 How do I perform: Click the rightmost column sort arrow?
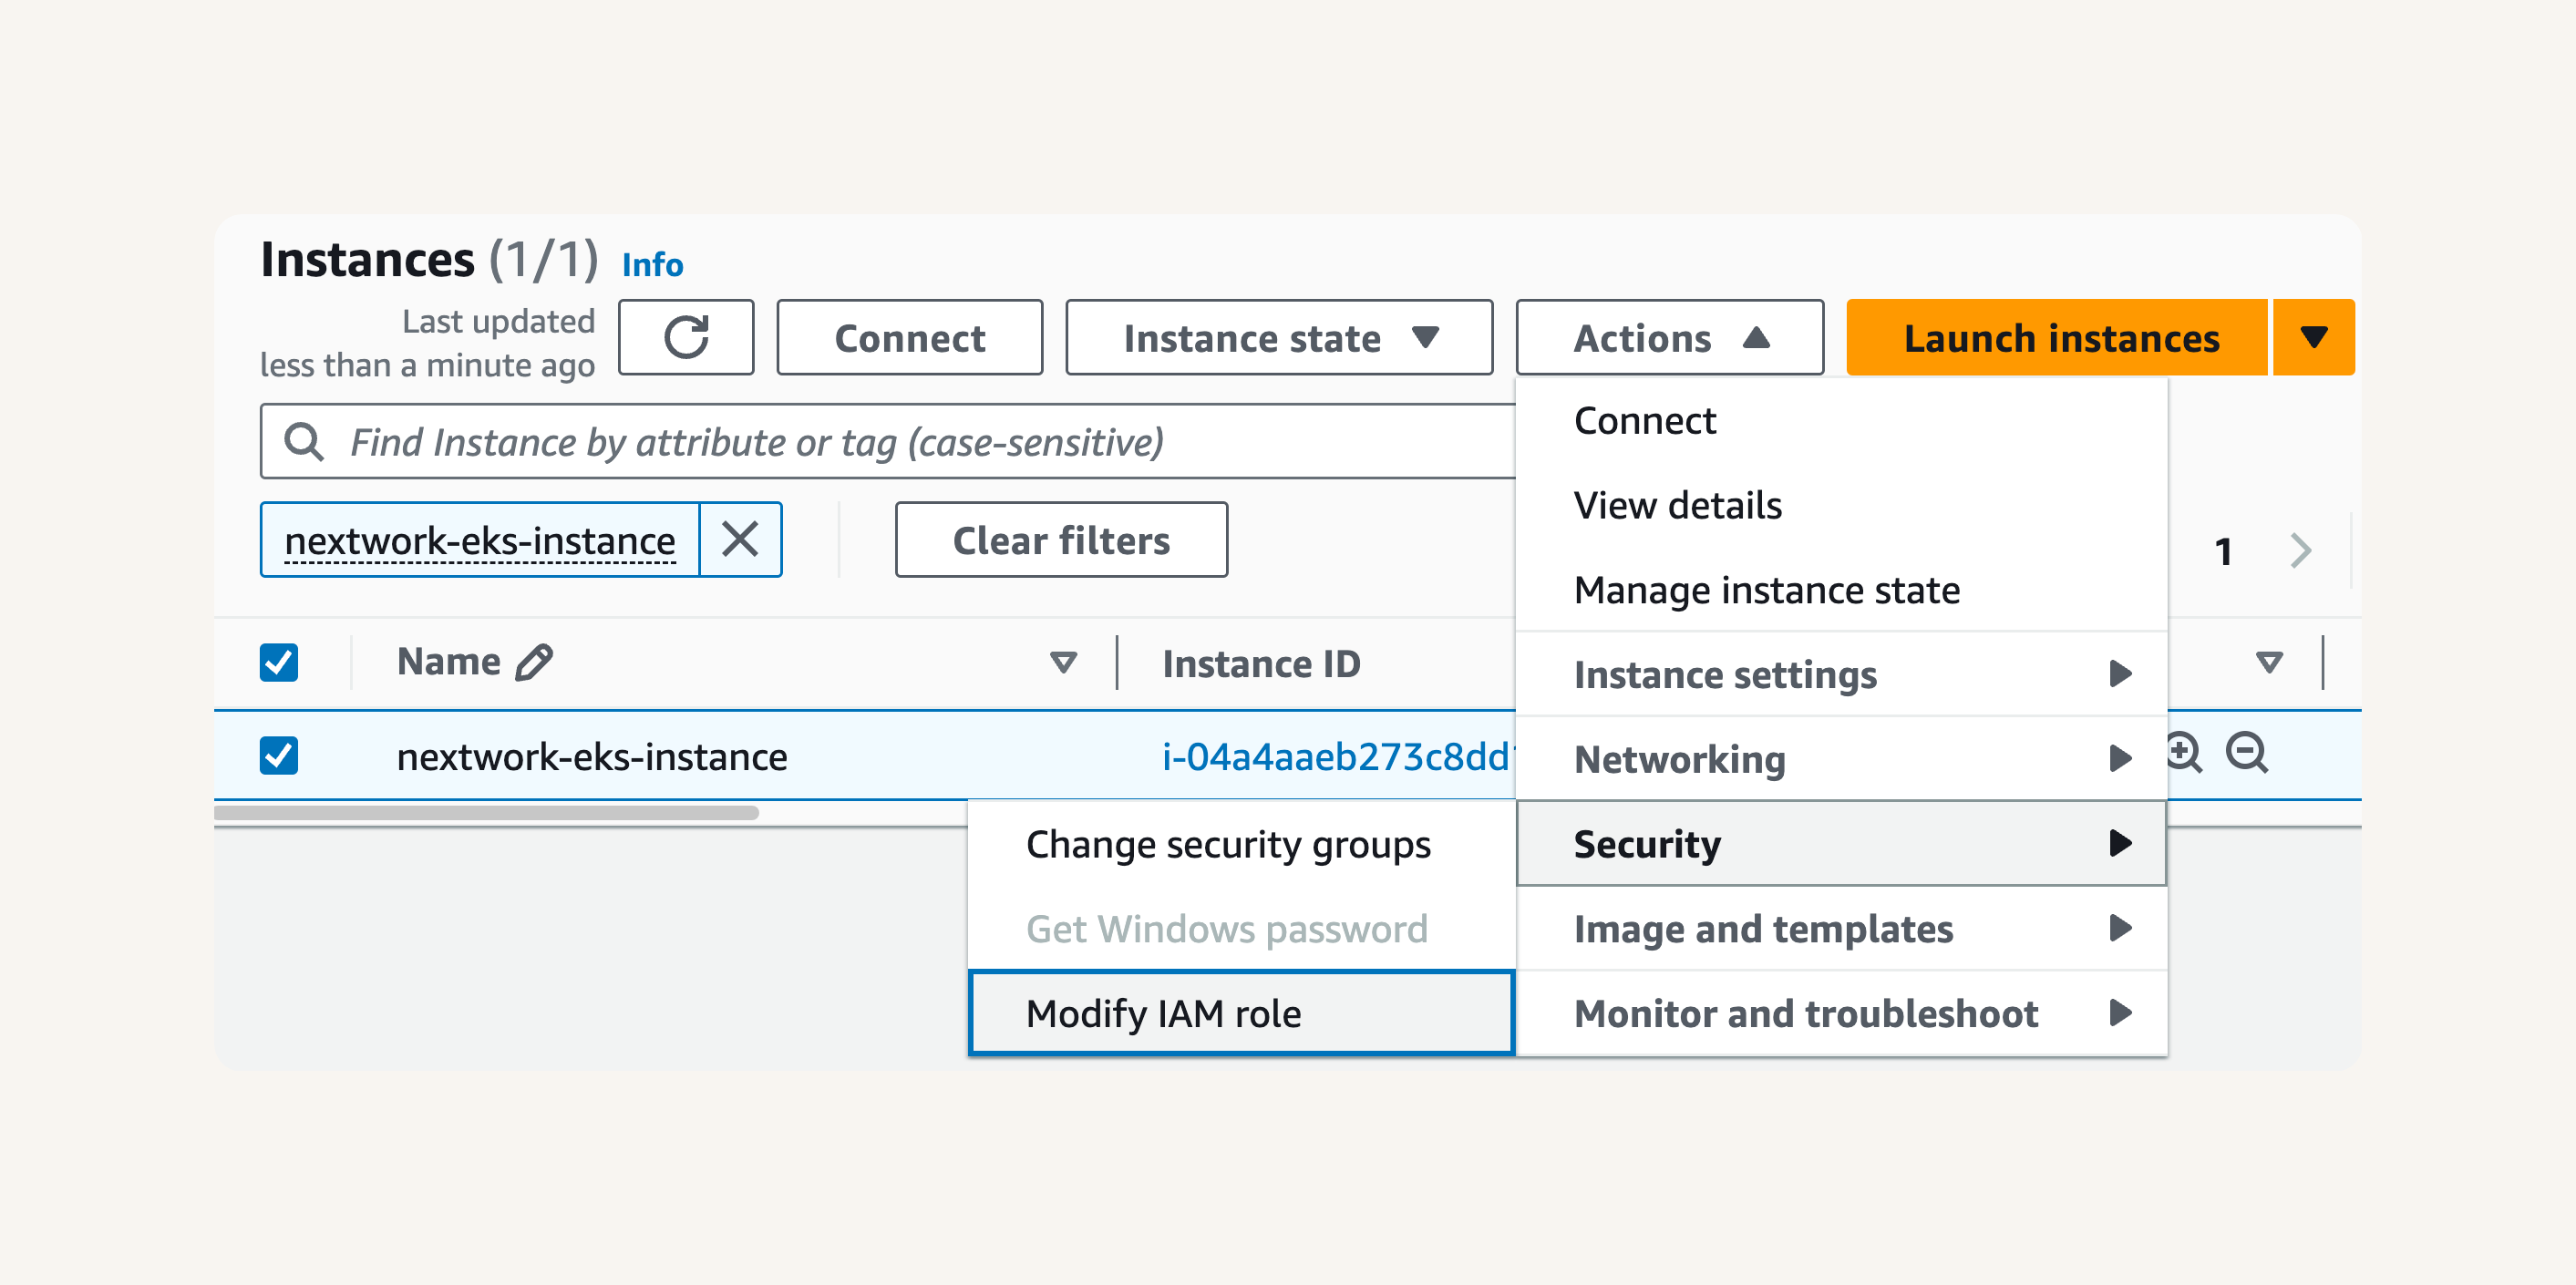[2269, 662]
